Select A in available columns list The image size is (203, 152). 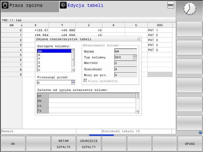pos(54,66)
